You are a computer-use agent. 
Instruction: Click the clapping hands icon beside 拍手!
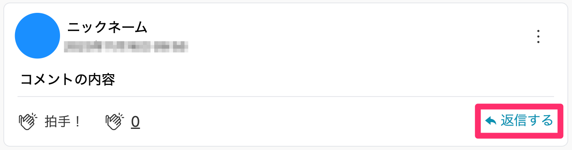click(28, 121)
